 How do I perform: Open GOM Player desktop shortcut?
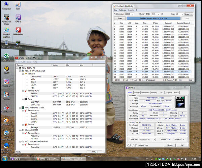(x=6, y=121)
